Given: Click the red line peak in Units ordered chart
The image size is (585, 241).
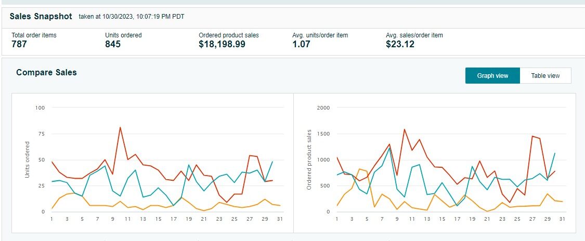Looking at the screenshot, I should (x=120, y=127).
